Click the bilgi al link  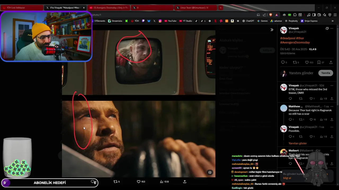point(287,178)
